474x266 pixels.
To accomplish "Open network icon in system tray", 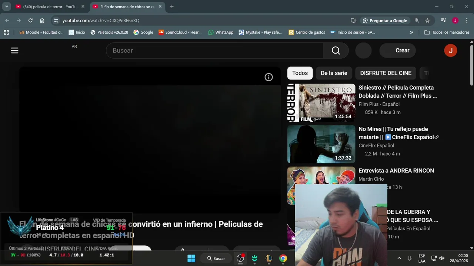I will coord(434,258).
